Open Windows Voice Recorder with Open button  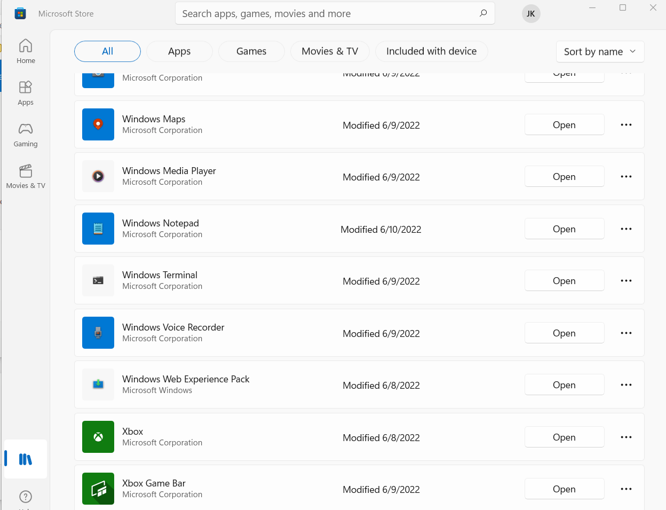click(x=564, y=333)
